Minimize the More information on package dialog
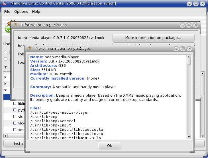Image resolution: width=208 pixels, height=158 pixels. click(176, 49)
